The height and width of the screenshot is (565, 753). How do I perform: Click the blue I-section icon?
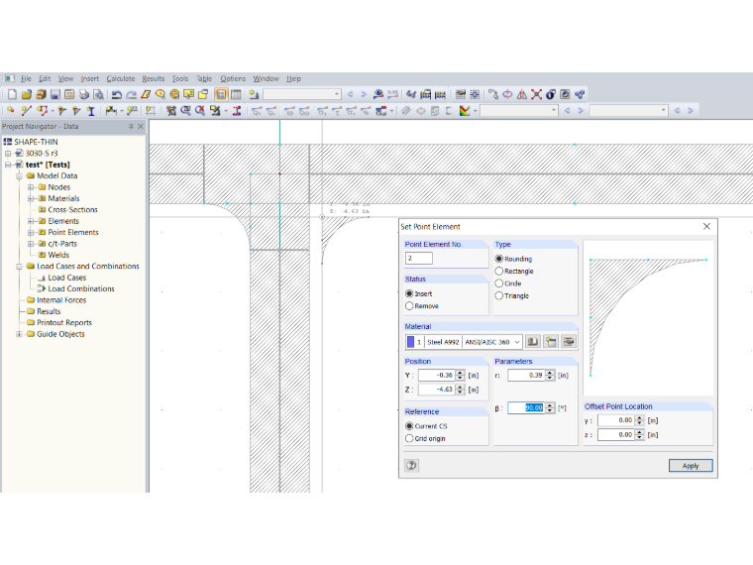(91, 110)
